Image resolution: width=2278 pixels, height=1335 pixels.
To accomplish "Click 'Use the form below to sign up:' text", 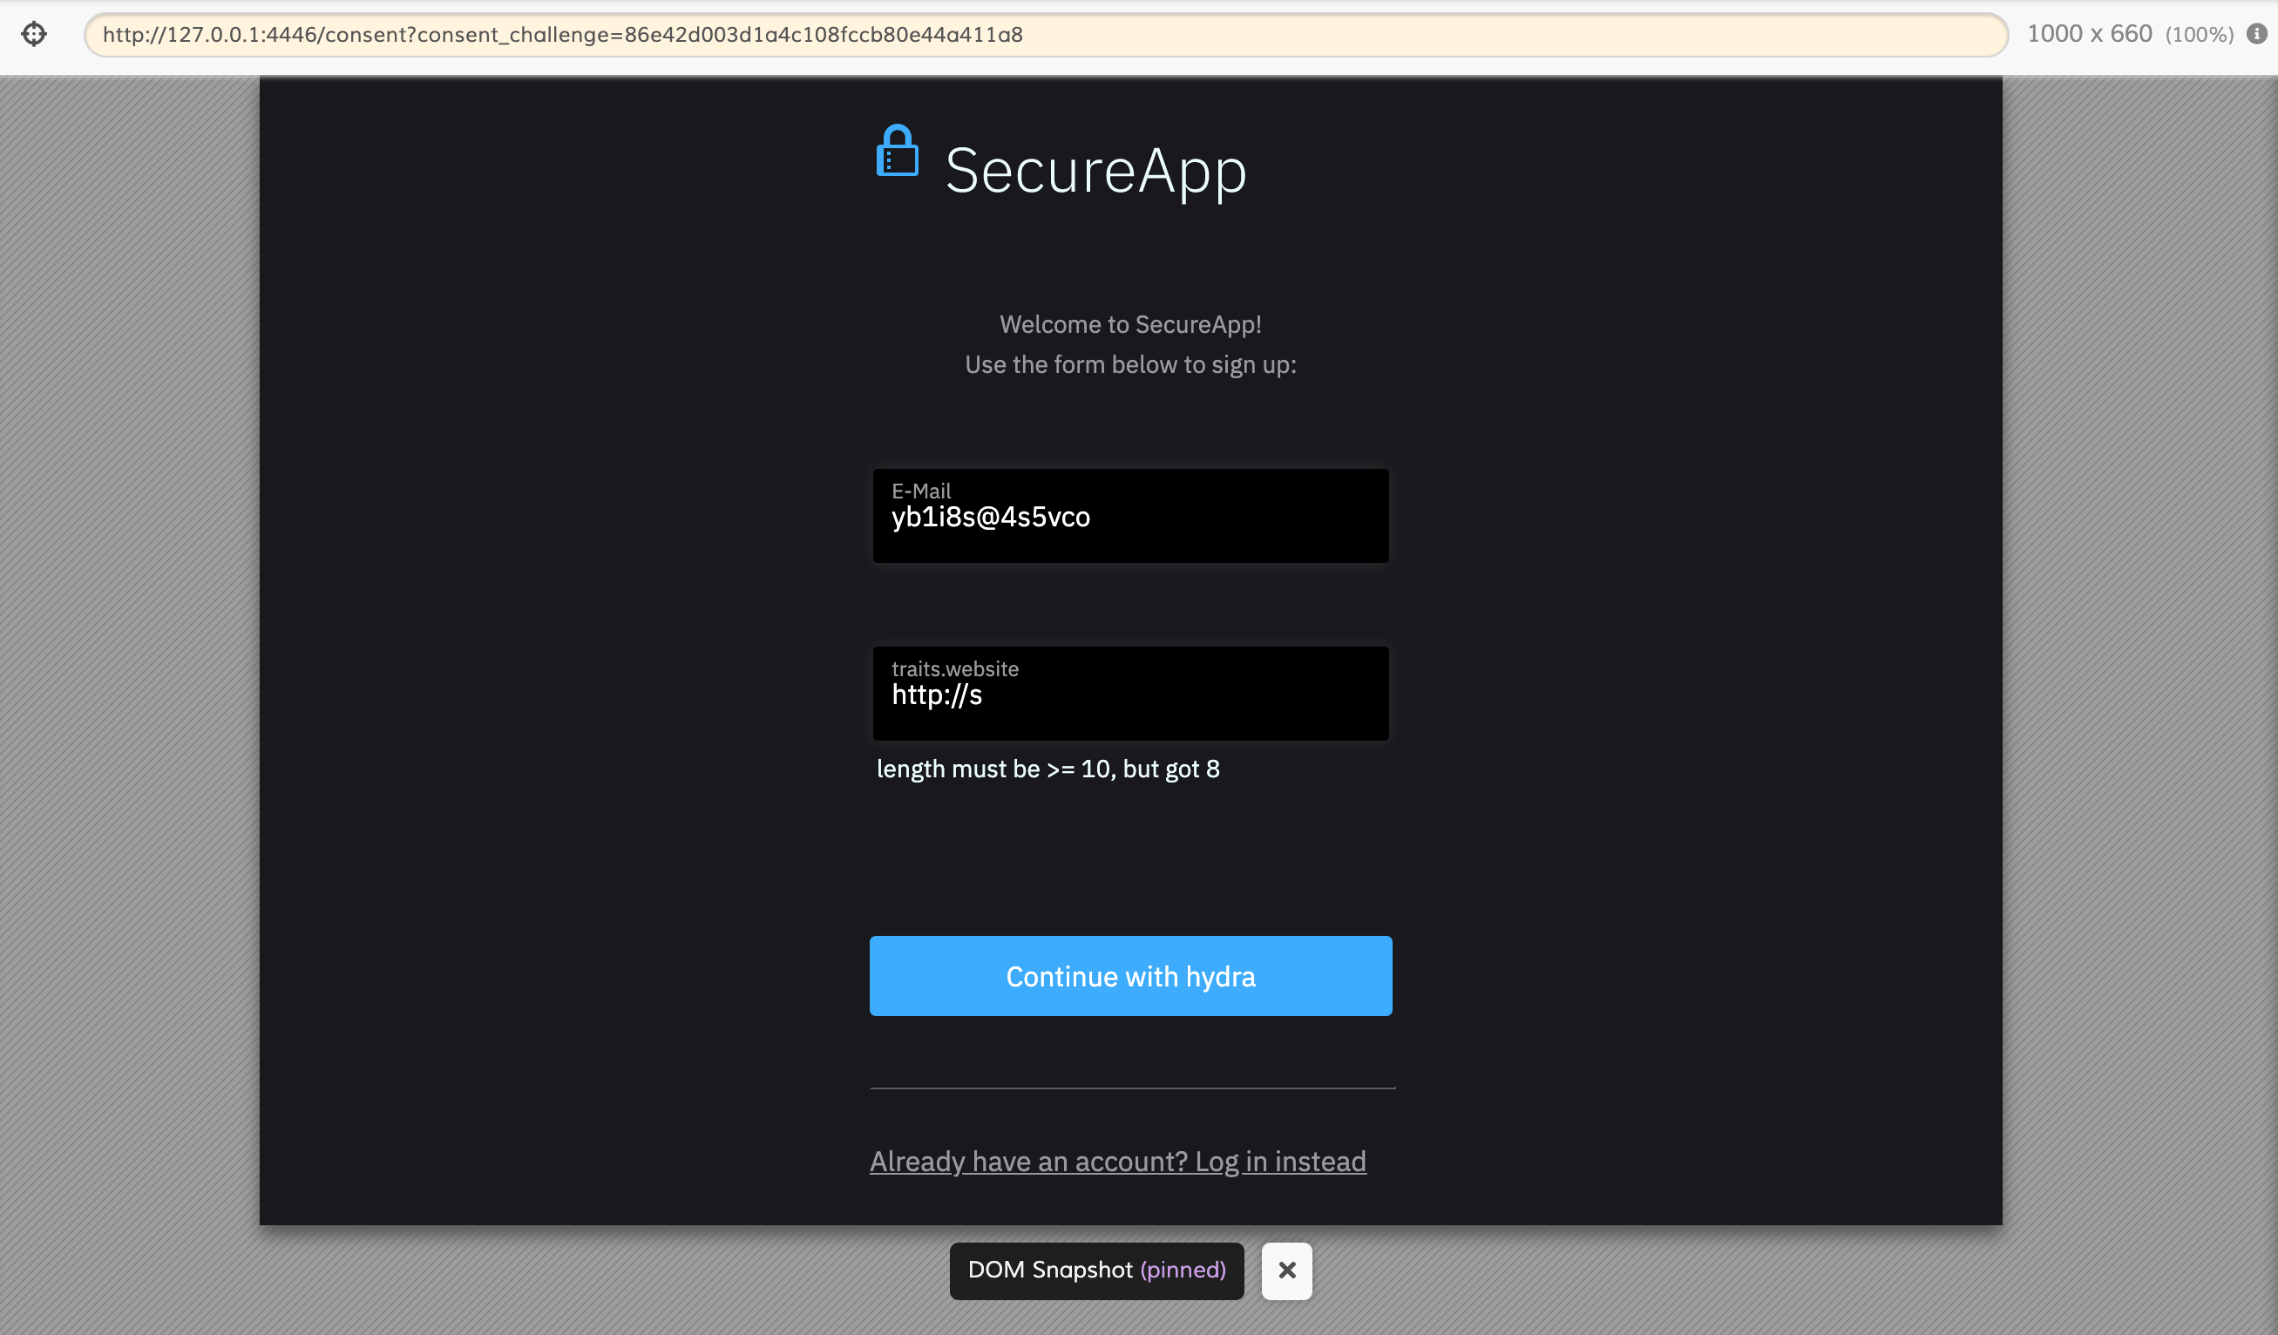I will pyautogui.click(x=1130, y=365).
